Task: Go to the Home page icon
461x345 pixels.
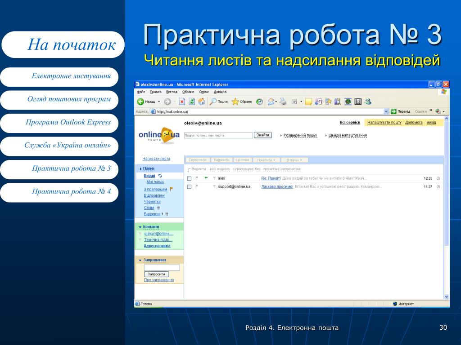Action: (202, 102)
